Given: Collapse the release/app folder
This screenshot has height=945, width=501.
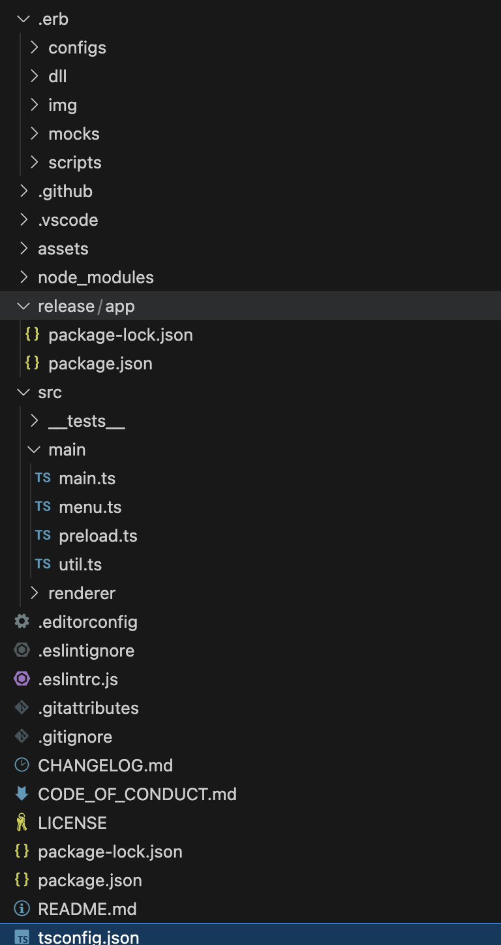Looking at the screenshot, I should coord(24,306).
